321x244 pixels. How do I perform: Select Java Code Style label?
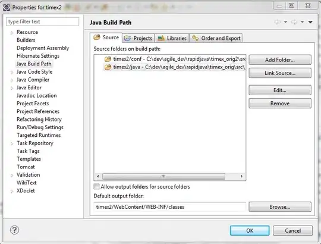click(x=34, y=72)
